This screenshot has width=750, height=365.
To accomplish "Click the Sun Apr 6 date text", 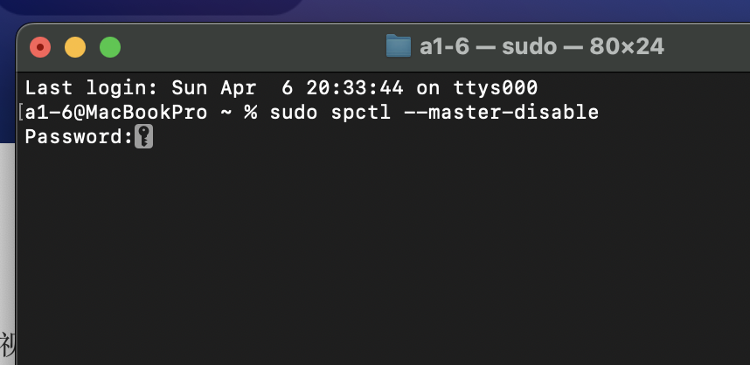I will pos(232,88).
